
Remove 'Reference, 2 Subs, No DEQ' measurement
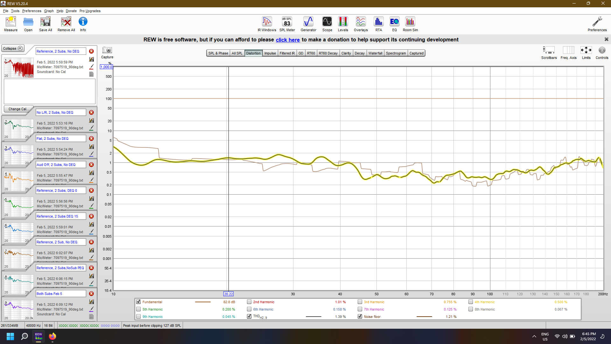(x=91, y=51)
